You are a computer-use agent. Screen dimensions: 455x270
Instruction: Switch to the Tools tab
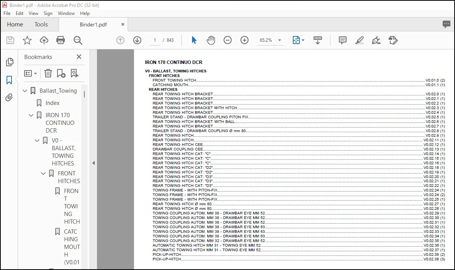click(41, 25)
